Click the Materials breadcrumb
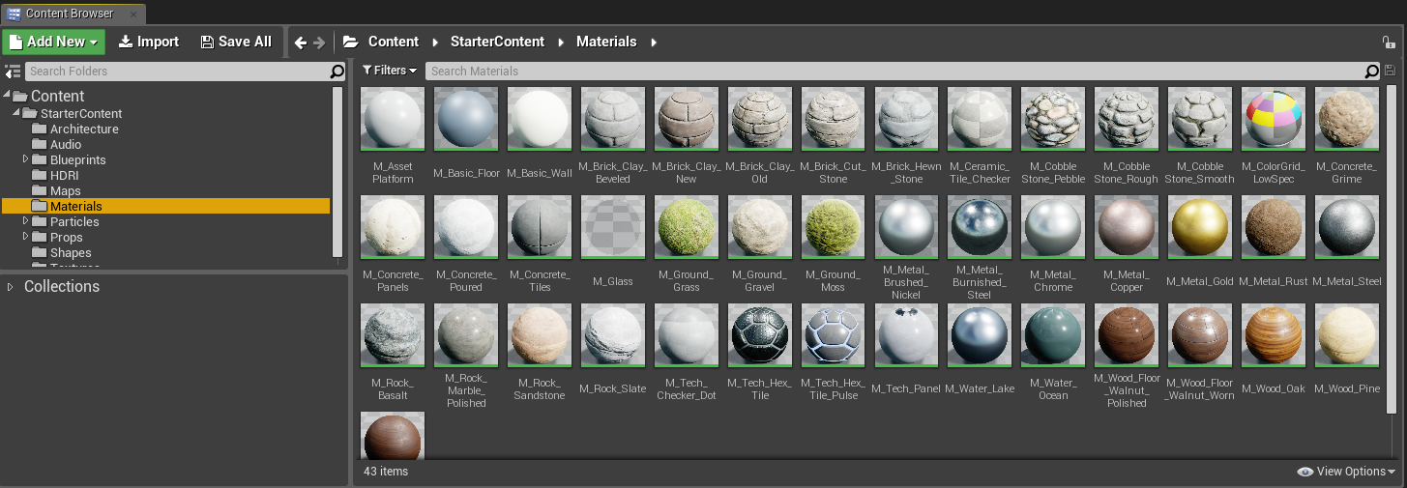 pyautogui.click(x=606, y=42)
